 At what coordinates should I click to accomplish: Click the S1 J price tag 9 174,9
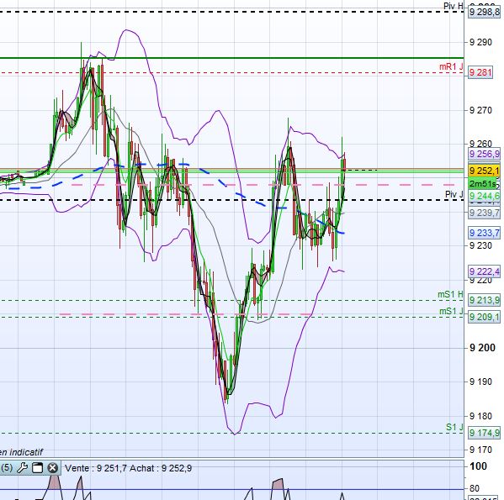tap(484, 433)
